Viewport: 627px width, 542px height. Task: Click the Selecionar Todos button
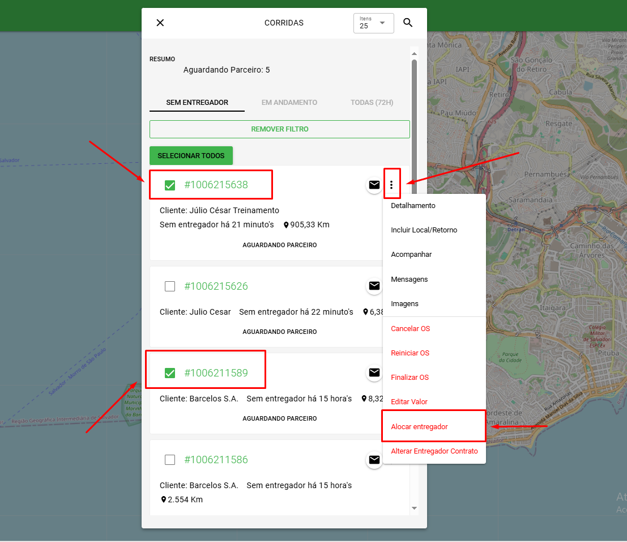click(x=191, y=156)
